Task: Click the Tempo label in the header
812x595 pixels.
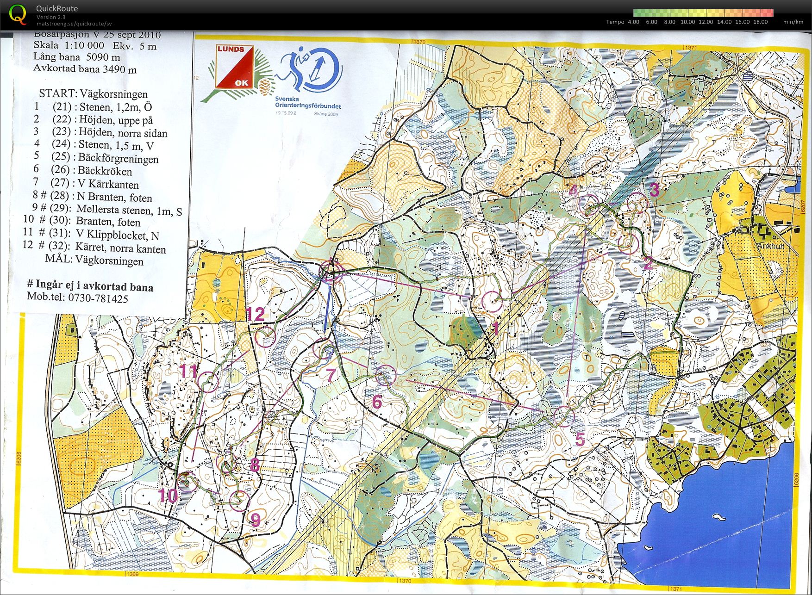Action: pos(615,22)
